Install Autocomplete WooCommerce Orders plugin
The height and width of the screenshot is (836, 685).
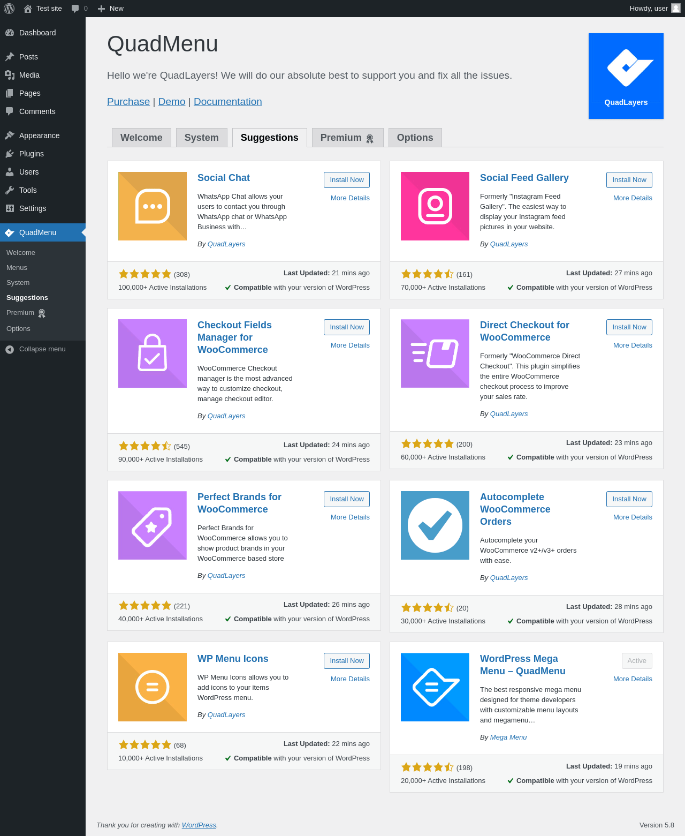(629, 499)
